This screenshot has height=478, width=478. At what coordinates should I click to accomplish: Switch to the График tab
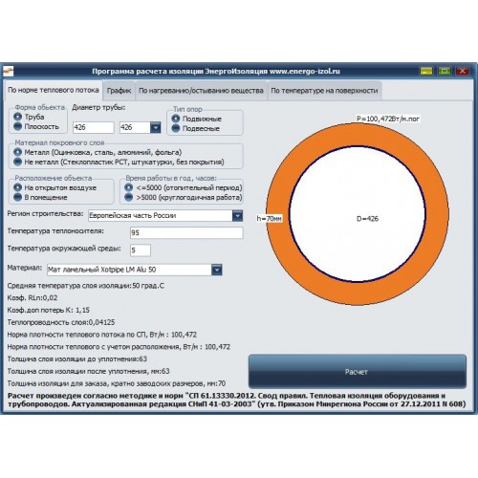[119, 91]
